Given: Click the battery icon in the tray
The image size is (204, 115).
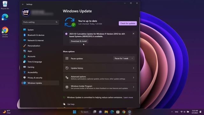Looking at the screenshot, I should tap(188, 112).
